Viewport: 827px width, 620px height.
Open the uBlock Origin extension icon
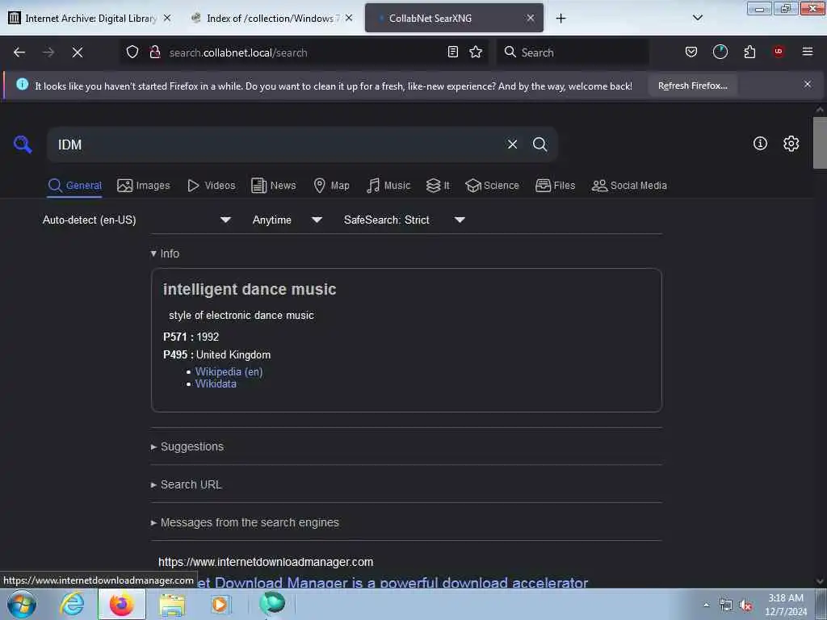point(779,52)
